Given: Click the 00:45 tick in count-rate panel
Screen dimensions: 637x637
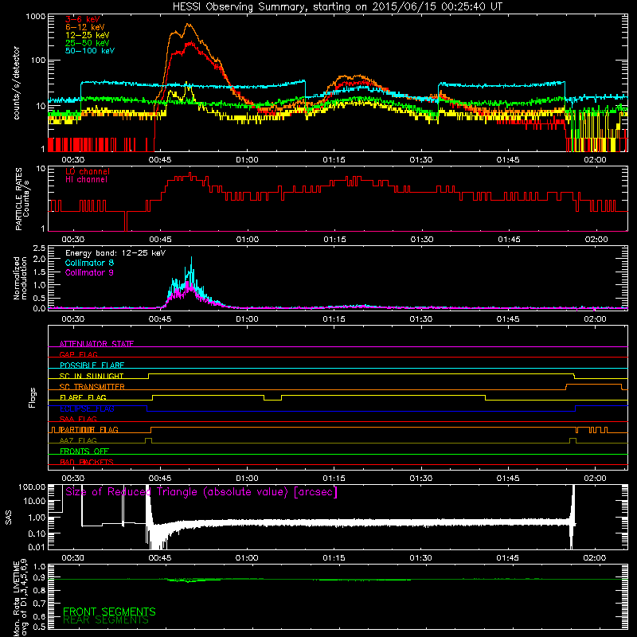Looking at the screenshot, I should 160,160.
